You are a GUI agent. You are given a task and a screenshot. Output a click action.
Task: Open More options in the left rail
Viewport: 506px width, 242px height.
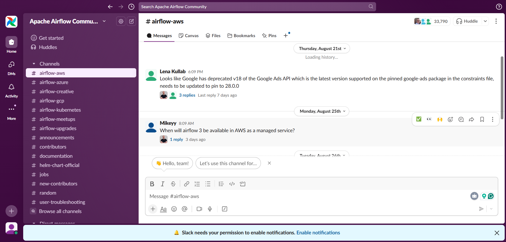tap(12, 113)
